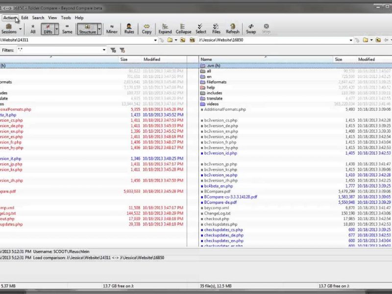
Task: Click the fileformats folder icon
Action: point(203,82)
